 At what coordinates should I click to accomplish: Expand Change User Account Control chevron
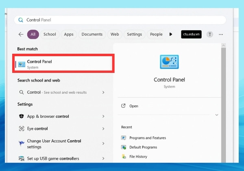pyautogui.click(x=103, y=143)
